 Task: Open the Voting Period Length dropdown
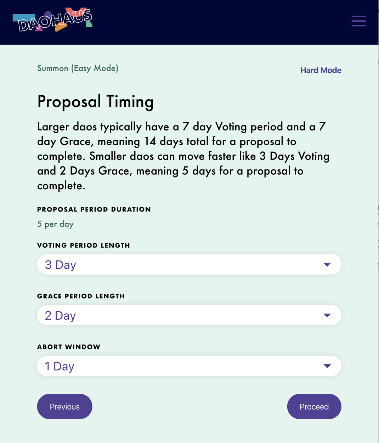click(x=189, y=264)
